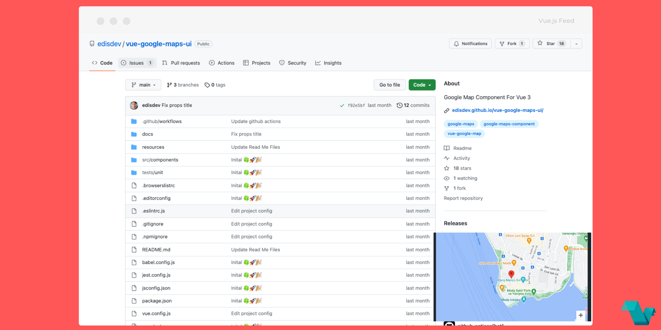Star the repository
Viewport: 661px width, 330px height.
551,43
